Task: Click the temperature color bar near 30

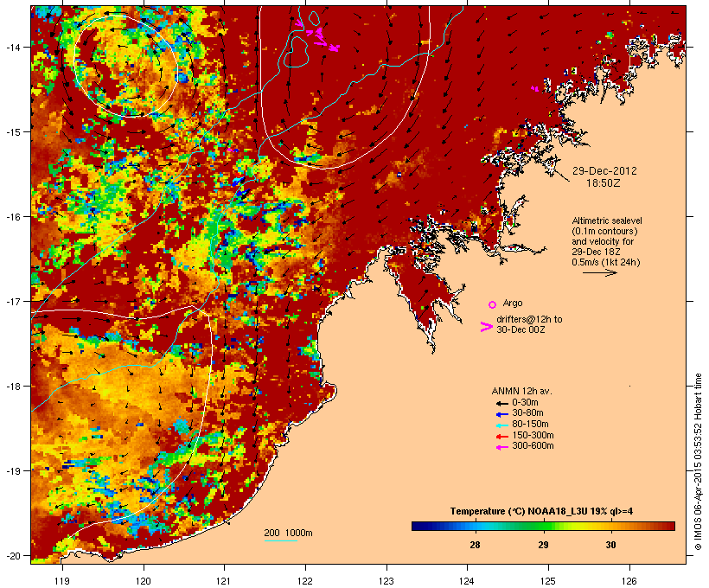Action: (x=610, y=526)
